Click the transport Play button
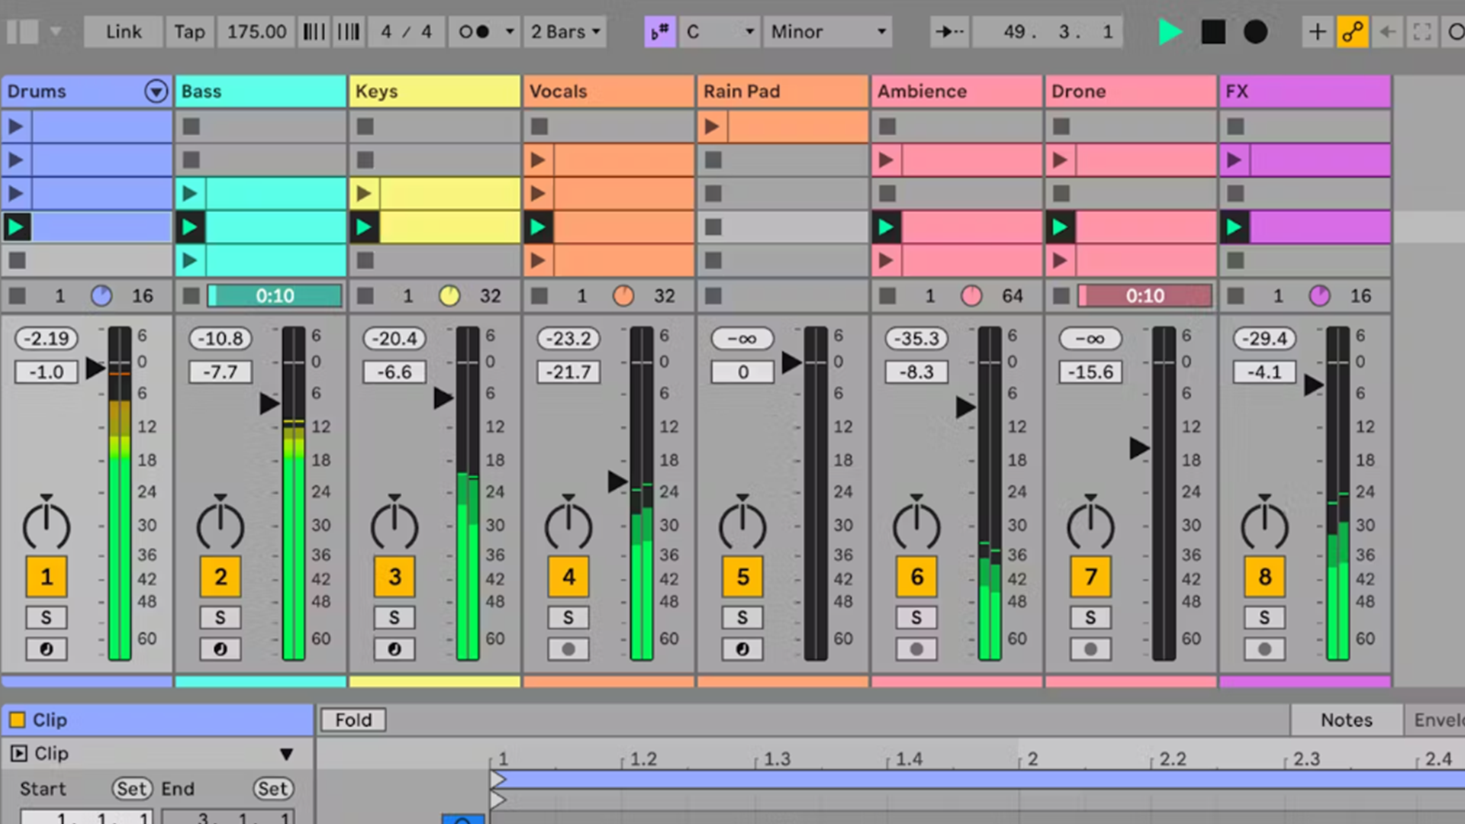1465x824 pixels. click(1169, 32)
